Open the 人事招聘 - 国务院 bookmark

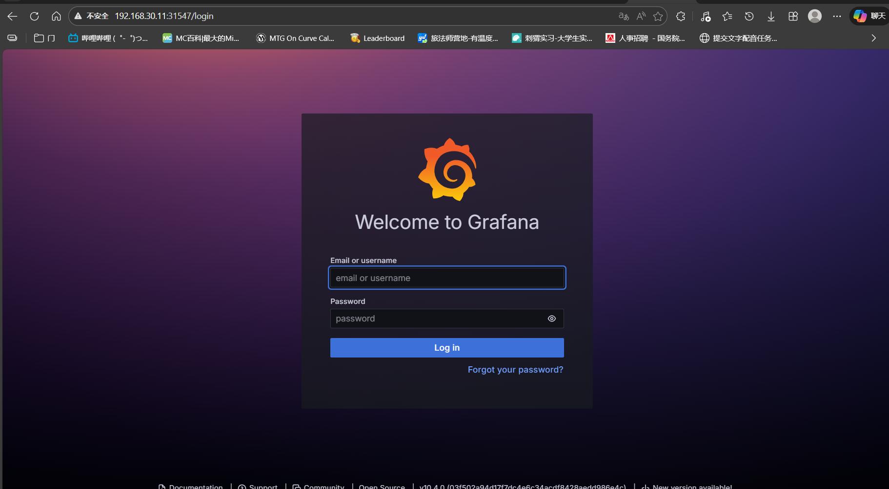(x=645, y=38)
